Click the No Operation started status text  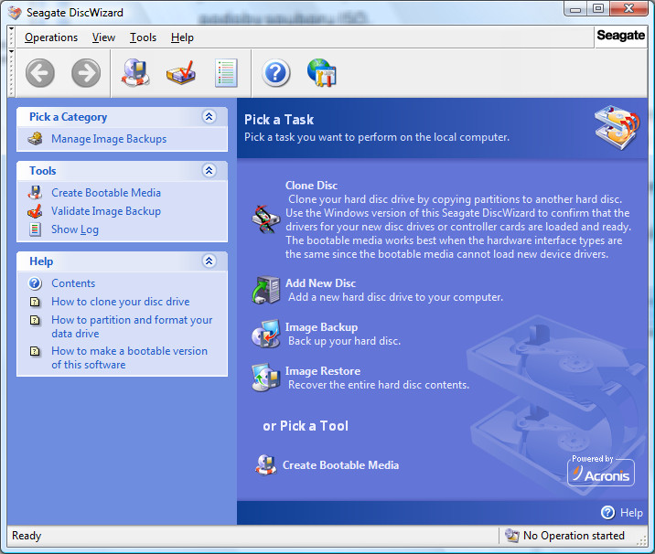574,536
